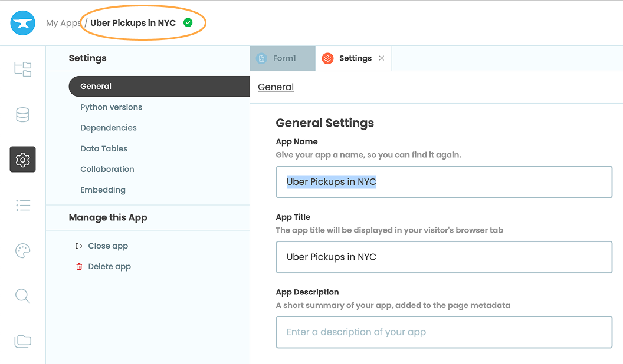Open Dependencies settings section
The image size is (623, 364).
click(x=109, y=128)
